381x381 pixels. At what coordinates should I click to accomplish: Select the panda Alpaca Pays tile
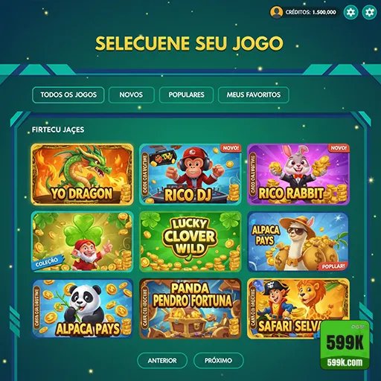pyautogui.click(x=82, y=309)
